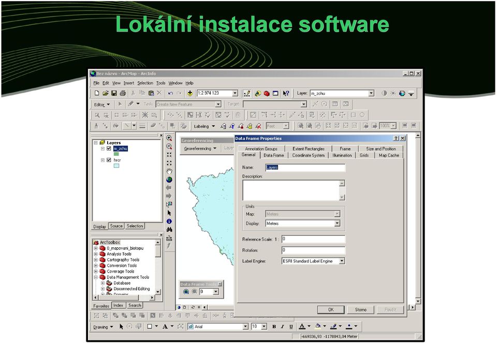Open the Insert menu
497x343 pixels.
(x=129, y=83)
